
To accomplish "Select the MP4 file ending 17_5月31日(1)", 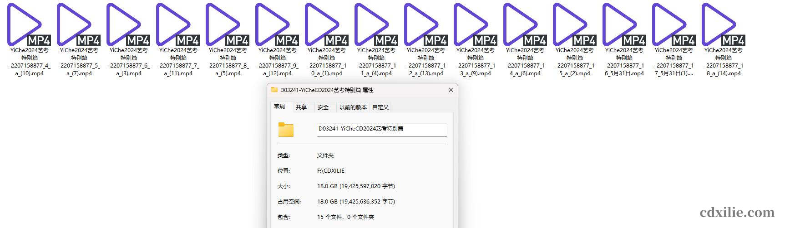I will pos(674,39).
